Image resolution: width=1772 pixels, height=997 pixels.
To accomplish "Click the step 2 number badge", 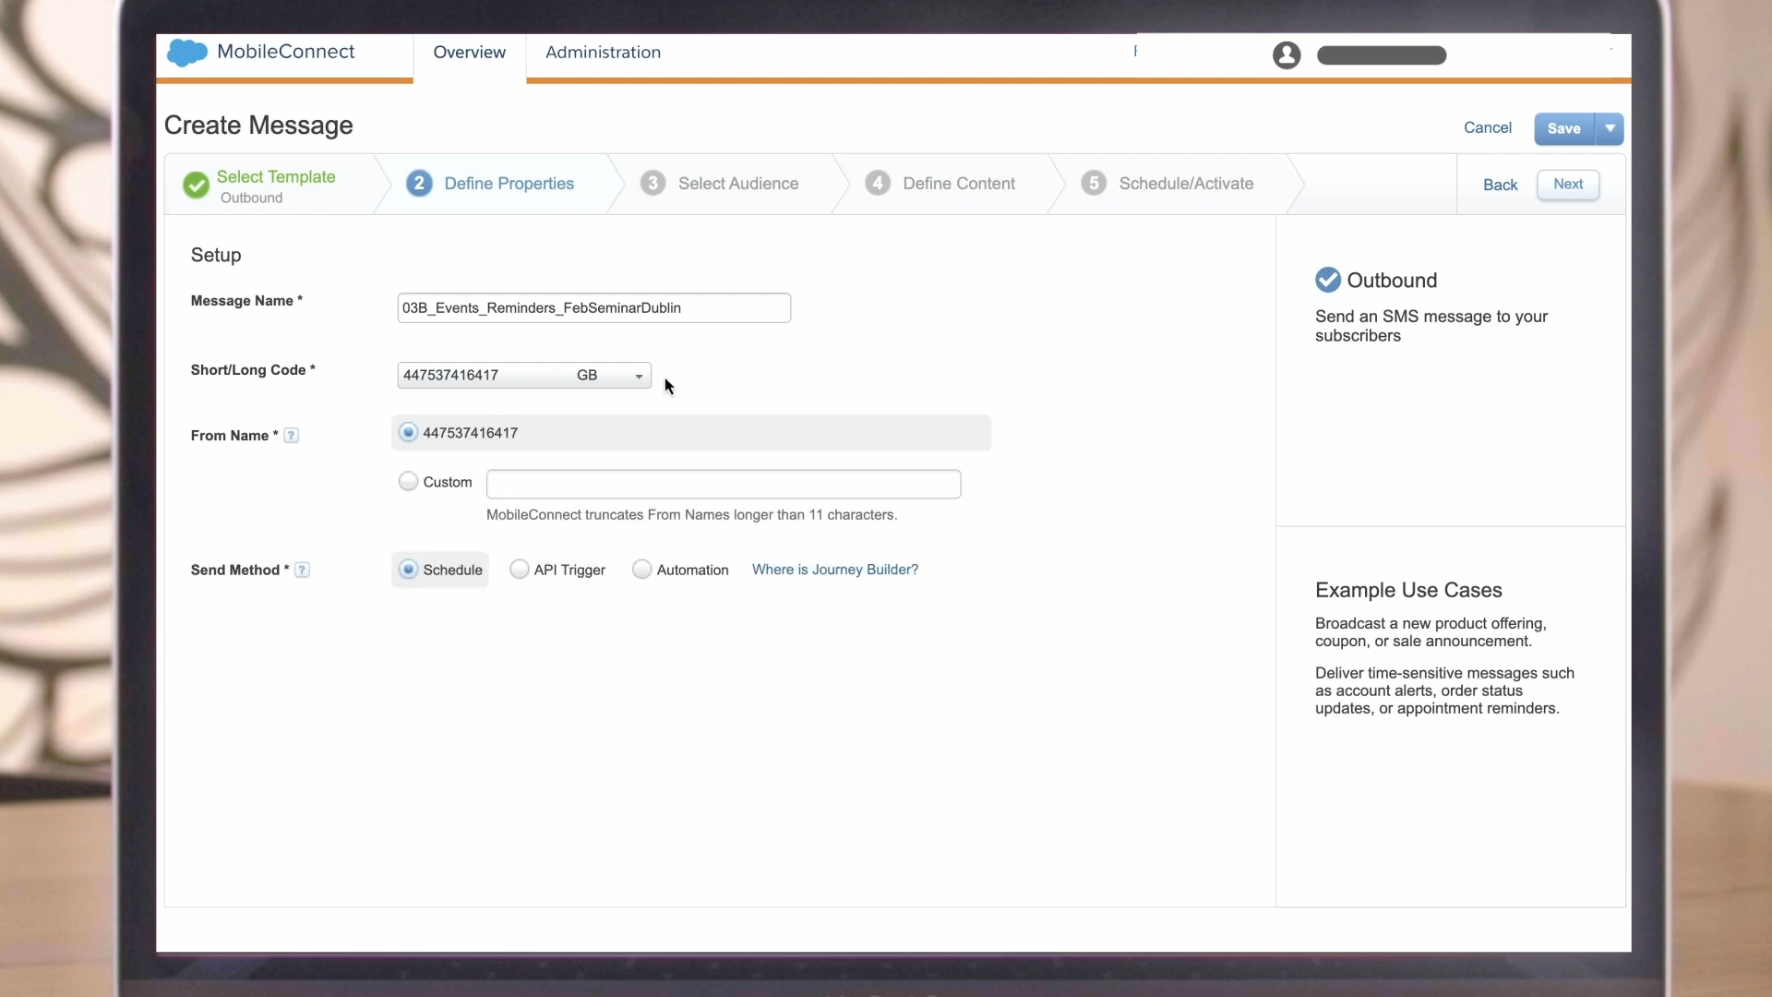I will coord(419,184).
